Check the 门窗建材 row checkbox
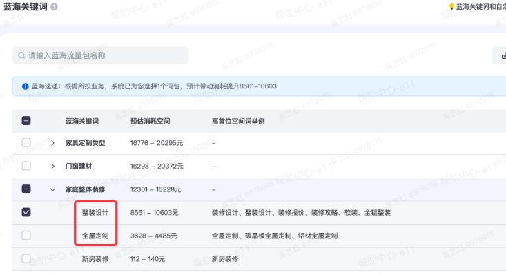The width and height of the screenshot is (506, 275). [x=26, y=166]
